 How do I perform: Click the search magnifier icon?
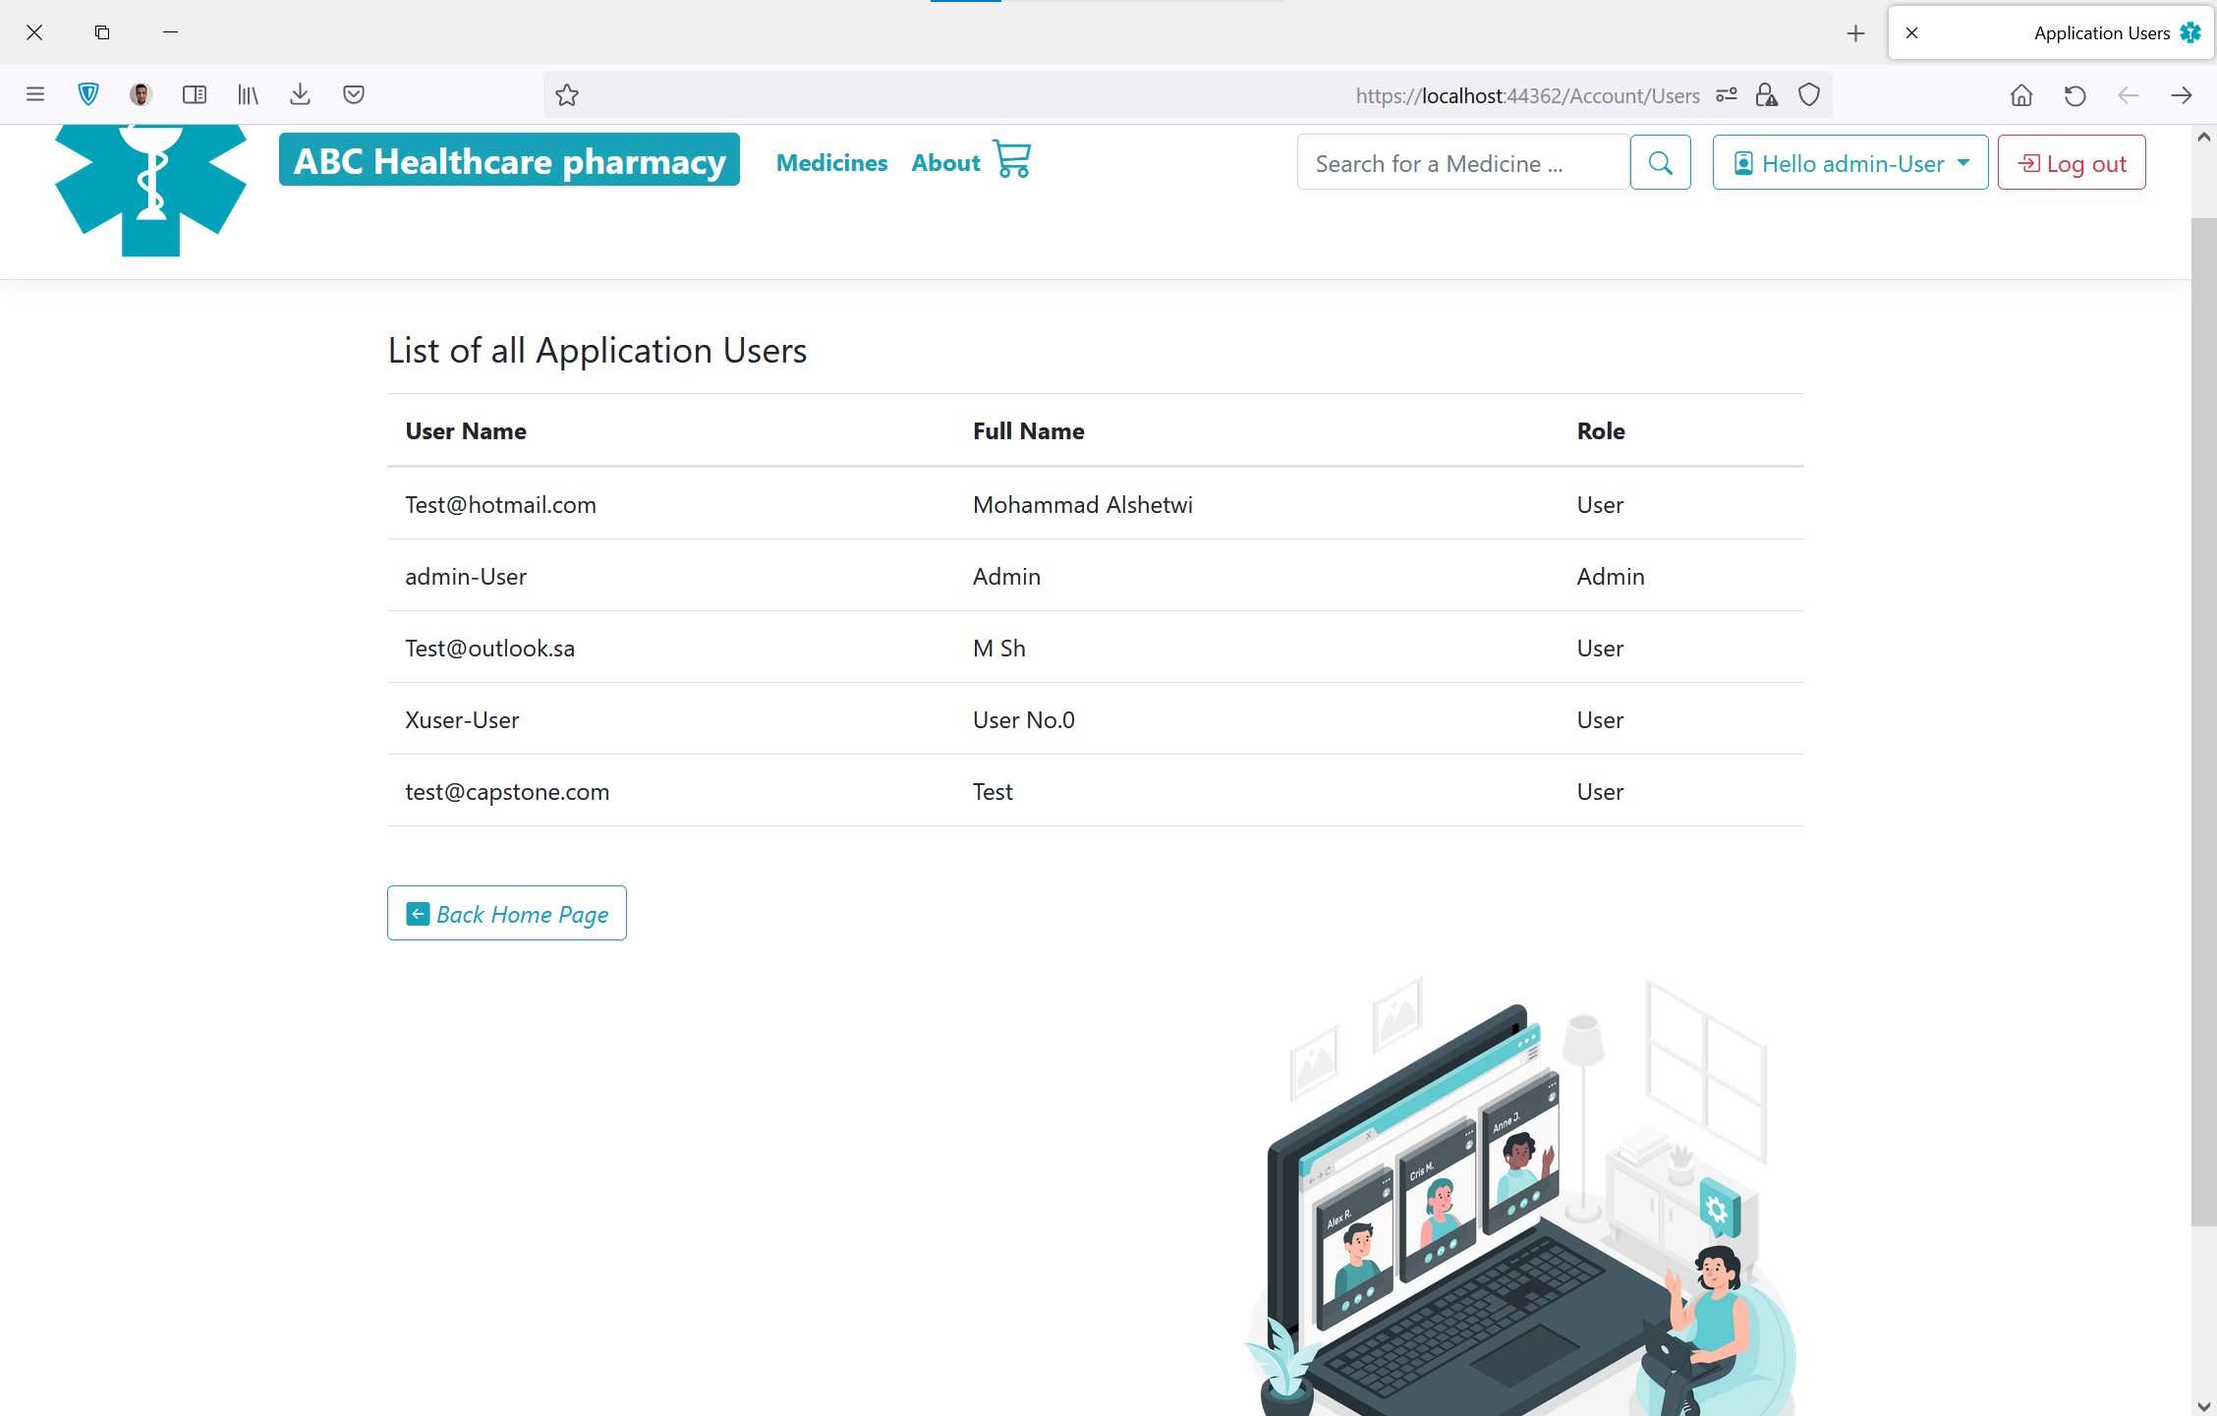pyautogui.click(x=1660, y=162)
